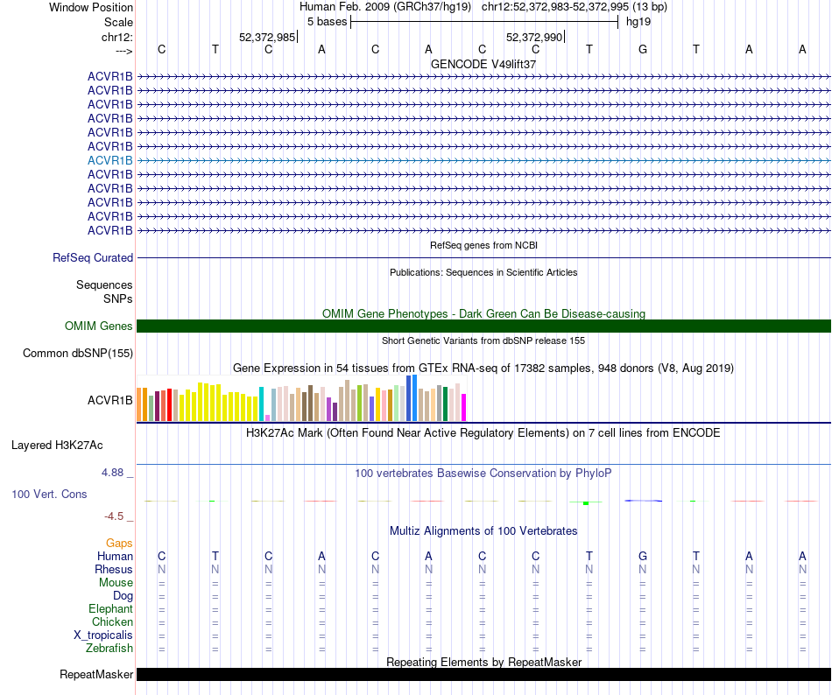The height and width of the screenshot is (695, 832).
Task: Select the light-blue highlighted ACVR1B transcript label
Action: pos(109,160)
